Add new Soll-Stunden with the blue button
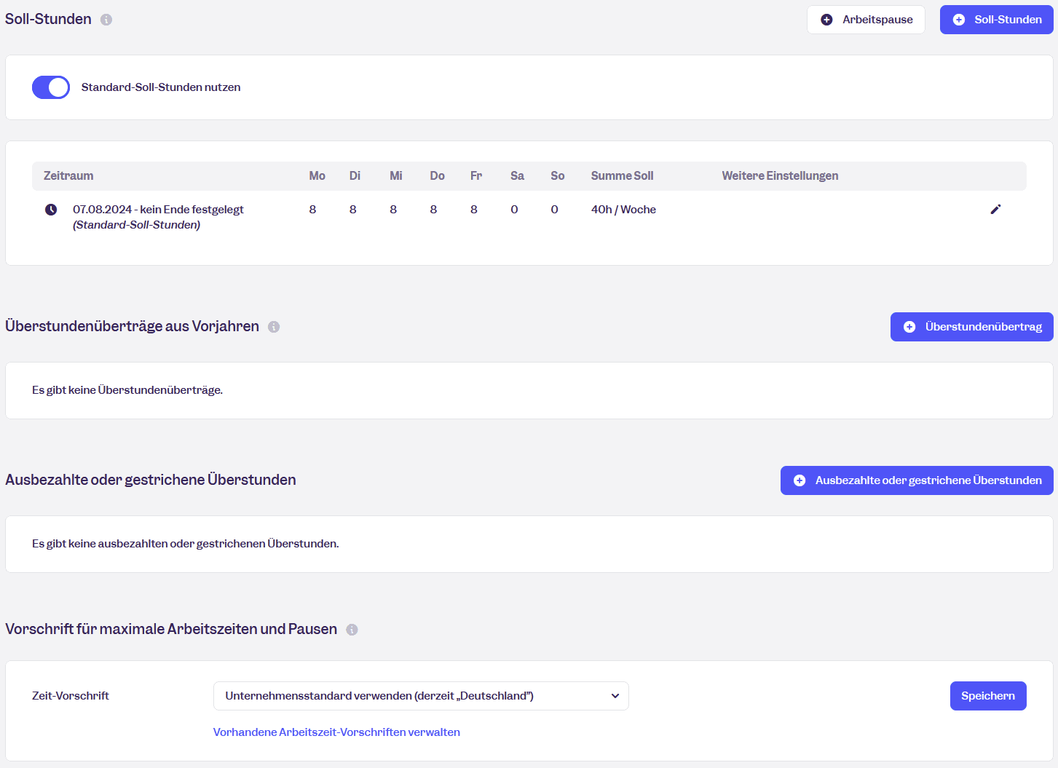The height and width of the screenshot is (768, 1058). point(996,20)
